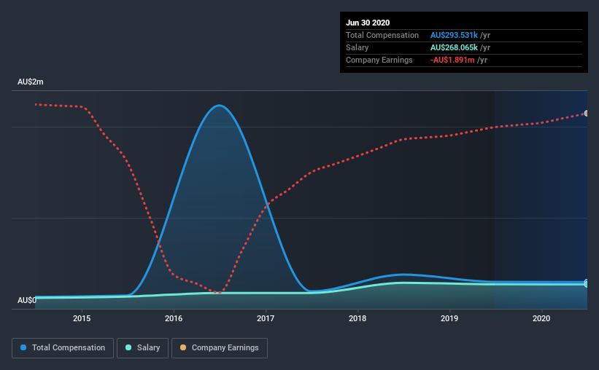599x370 pixels.
Task: Select the 2020 x-axis label
Action: point(541,318)
